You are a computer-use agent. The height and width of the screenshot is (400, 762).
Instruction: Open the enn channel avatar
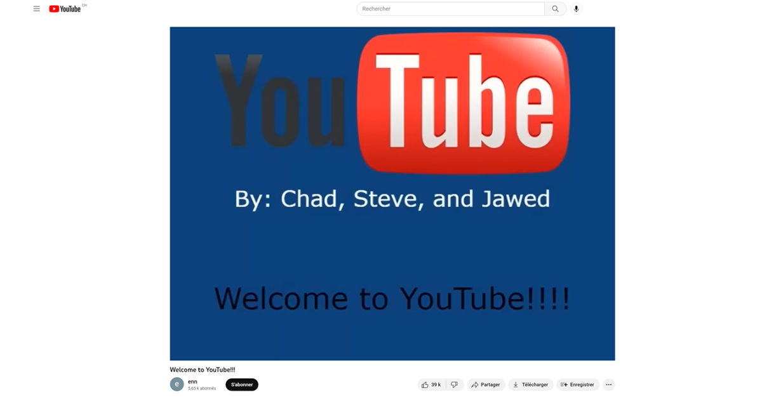[177, 384]
